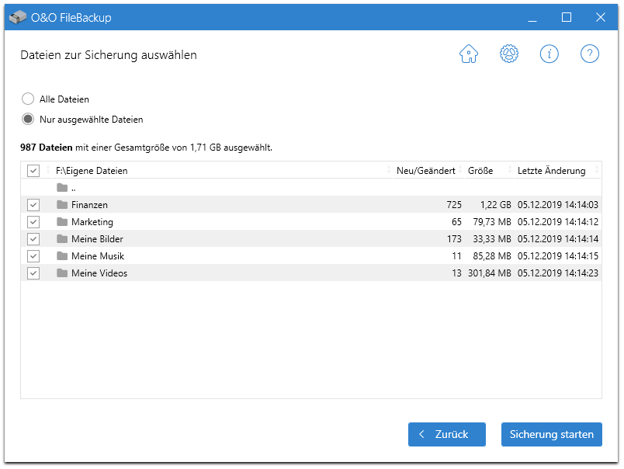Click the date 05.12.2019 14:14:15
624x469 pixels.
coord(558,256)
